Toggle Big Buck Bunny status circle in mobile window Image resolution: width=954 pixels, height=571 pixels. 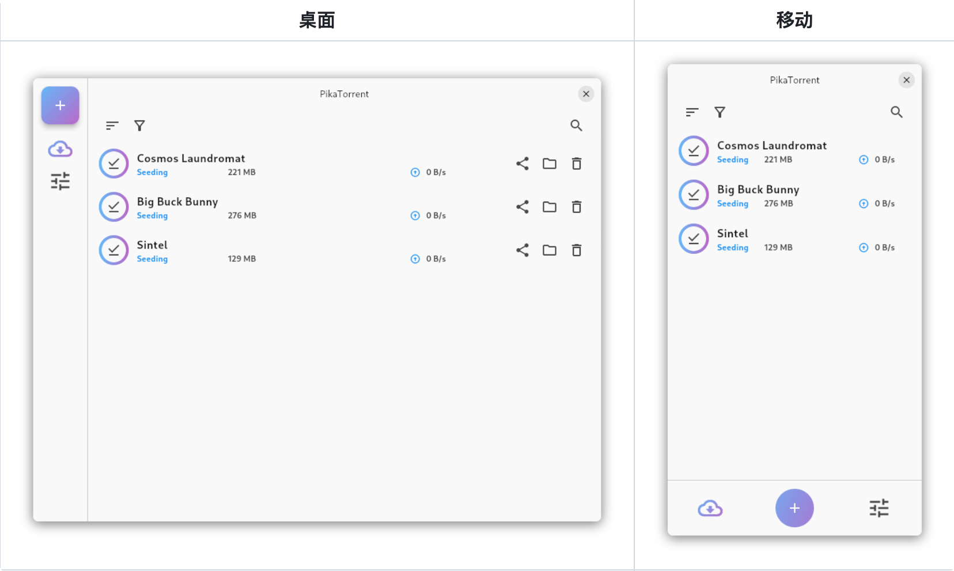click(694, 195)
